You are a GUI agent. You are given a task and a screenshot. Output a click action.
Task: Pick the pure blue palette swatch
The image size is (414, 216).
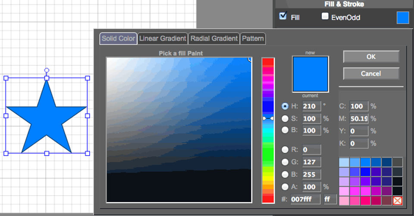(365, 172)
